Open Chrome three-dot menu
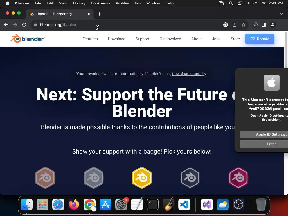This screenshot has height=216, width=288. [x=282, y=25]
